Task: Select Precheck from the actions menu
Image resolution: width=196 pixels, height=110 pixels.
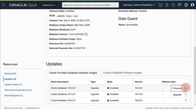Action: click(178, 88)
